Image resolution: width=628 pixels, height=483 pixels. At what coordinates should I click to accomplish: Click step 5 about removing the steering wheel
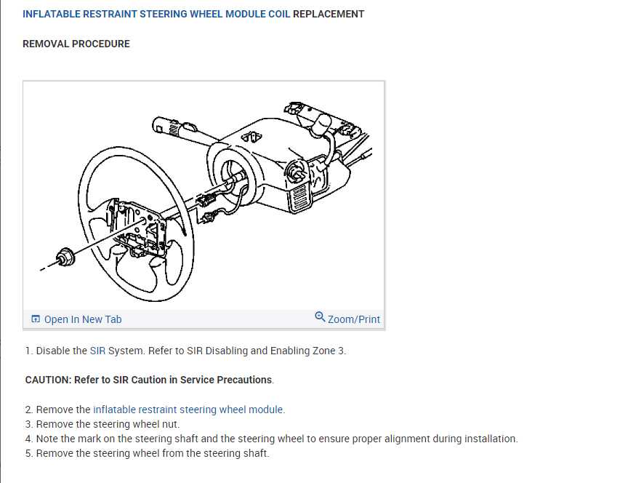153,453
